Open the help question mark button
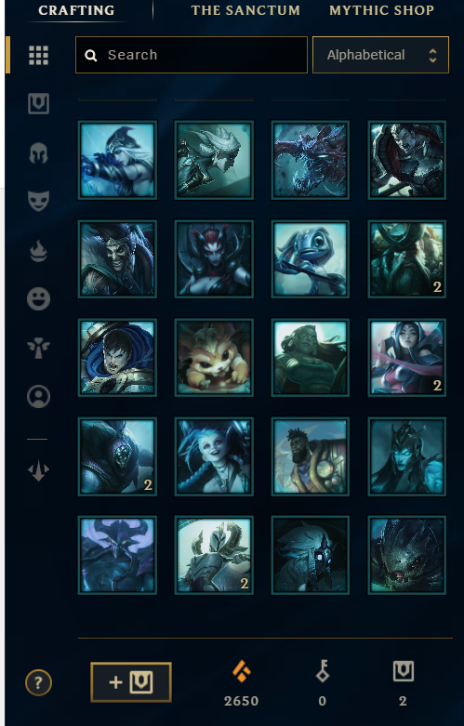 pos(38,682)
